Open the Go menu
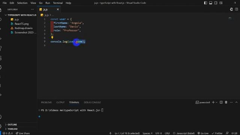This screenshot has width=240, height=135. tap(40, 3)
